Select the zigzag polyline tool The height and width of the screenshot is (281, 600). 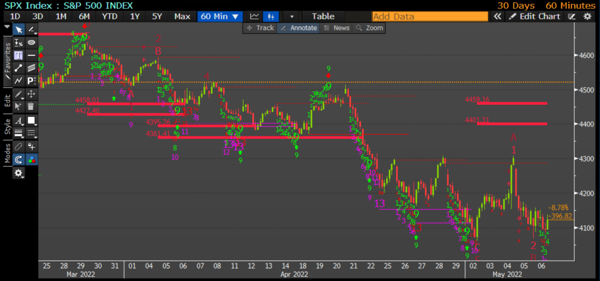[18, 81]
